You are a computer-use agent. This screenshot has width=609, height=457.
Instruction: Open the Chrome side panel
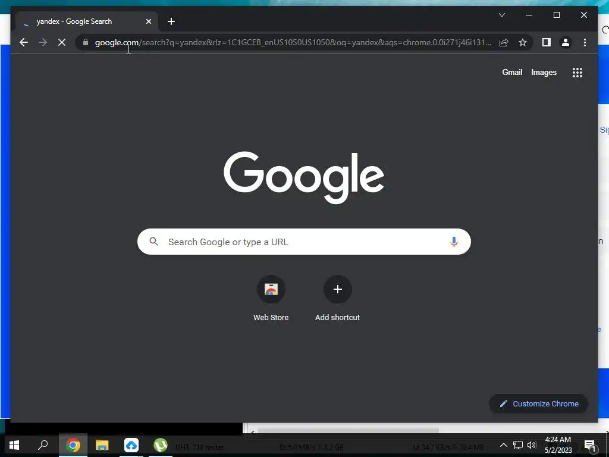click(x=547, y=42)
